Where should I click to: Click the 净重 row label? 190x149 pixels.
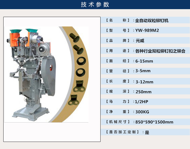coord(118,111)
